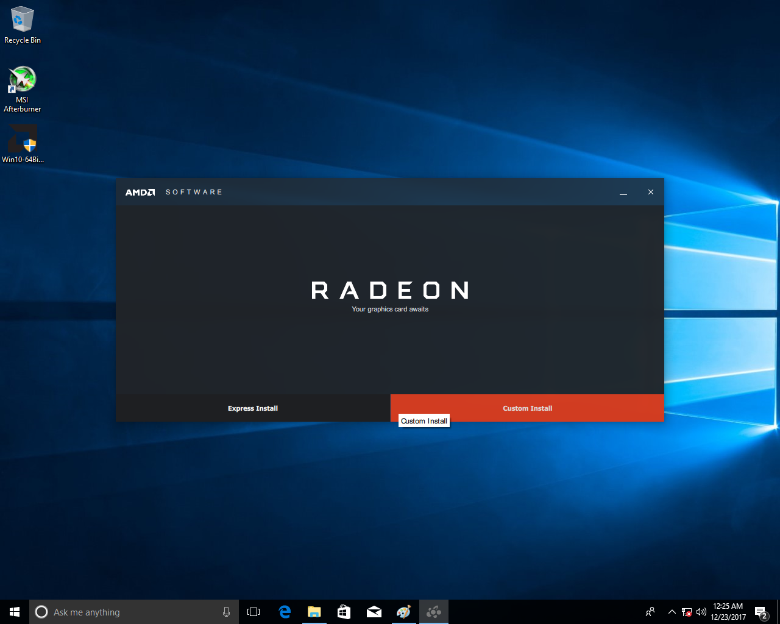The width and height of the screenshot is (780, 624).
Task: Click the taskbar clock showing 12:25 AM
Action: pyautogui.click(x=728, y=612)
